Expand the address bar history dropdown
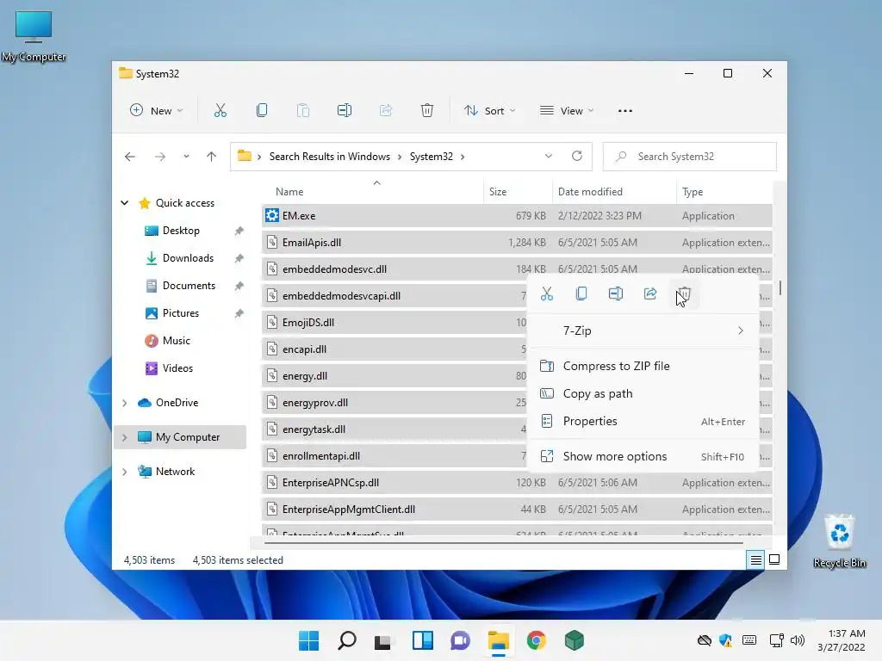882x661 pixels. [549, 157]
